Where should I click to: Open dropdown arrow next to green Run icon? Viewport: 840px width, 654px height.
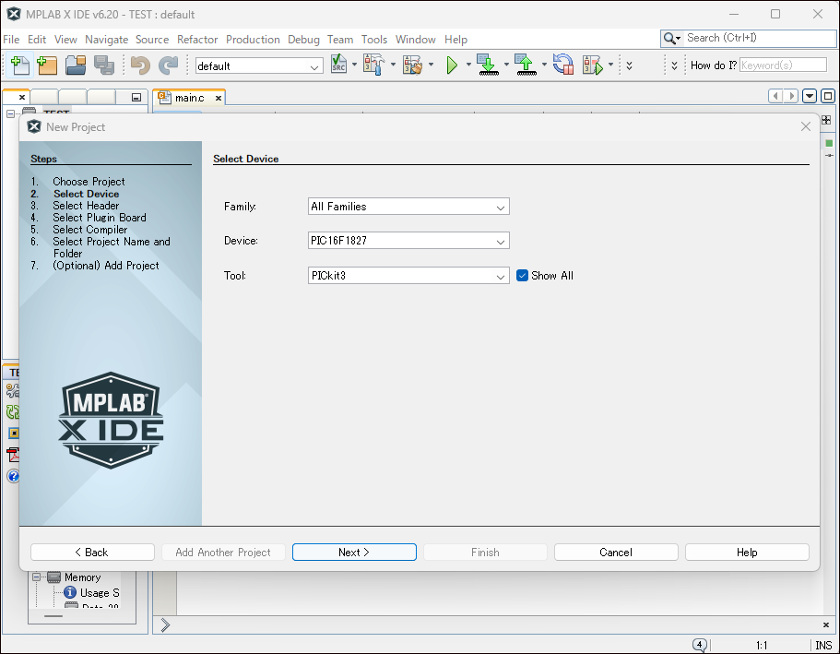pos(468,65)
